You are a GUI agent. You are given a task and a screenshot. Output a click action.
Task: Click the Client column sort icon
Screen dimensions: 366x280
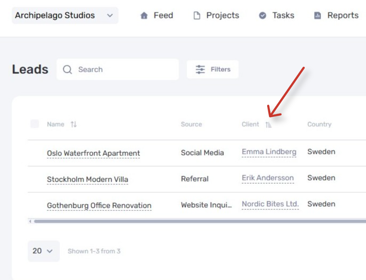coord(268,125)
